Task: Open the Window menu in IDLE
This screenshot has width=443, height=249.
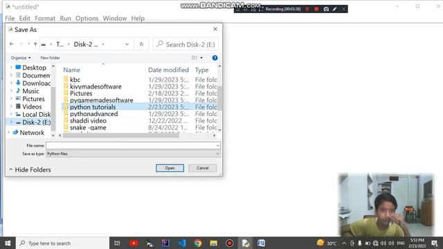Action: tap(115, 19)
